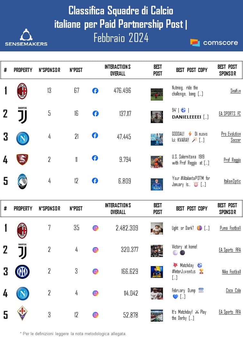Viewport: 243px width, 340px height.
Task: Click the Fiorentina crest in the Instagram table
Action: pos(22,313)
